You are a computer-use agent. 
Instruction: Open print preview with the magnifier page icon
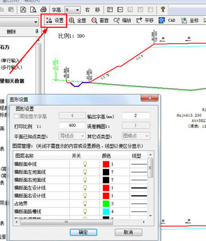33,10
